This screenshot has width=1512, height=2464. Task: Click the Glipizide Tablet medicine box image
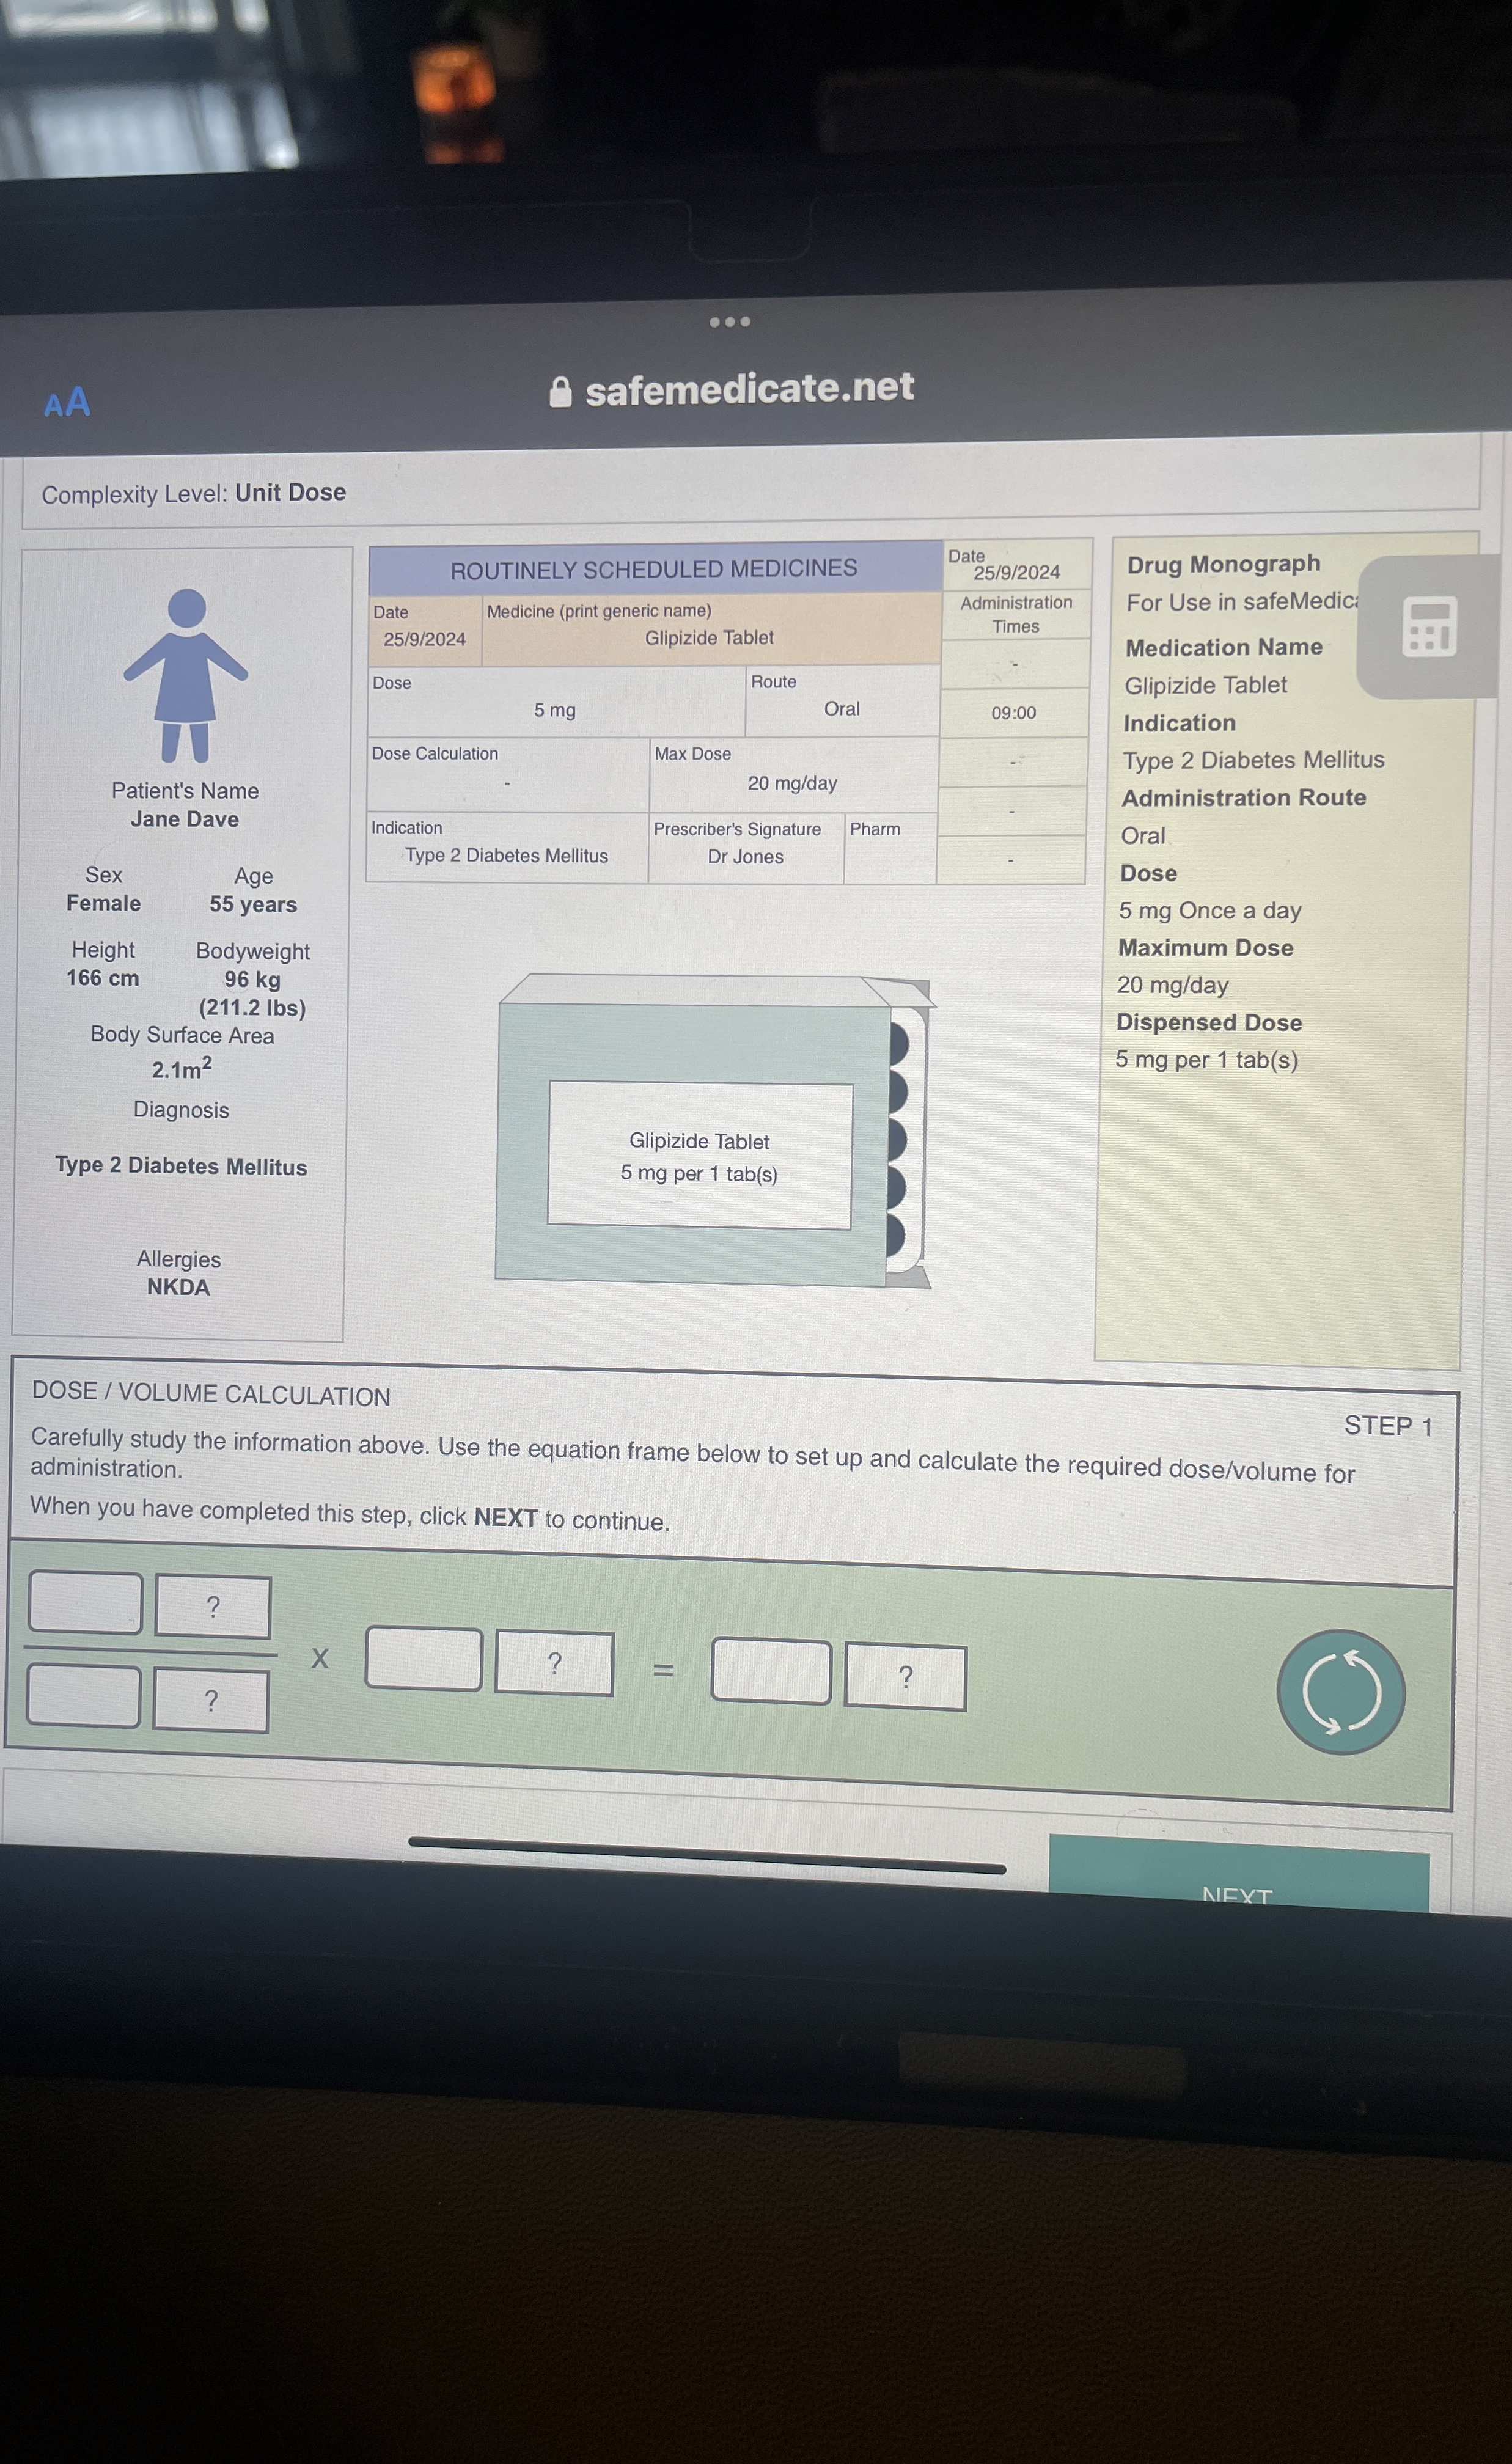click(712, 1131)
